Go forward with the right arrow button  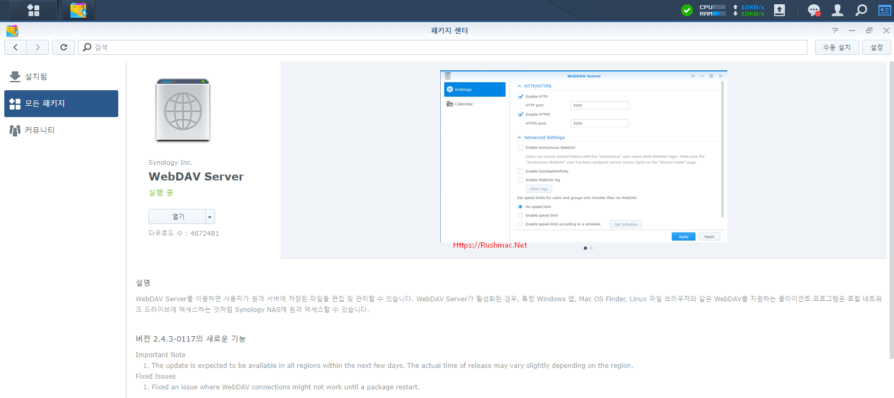38,47
